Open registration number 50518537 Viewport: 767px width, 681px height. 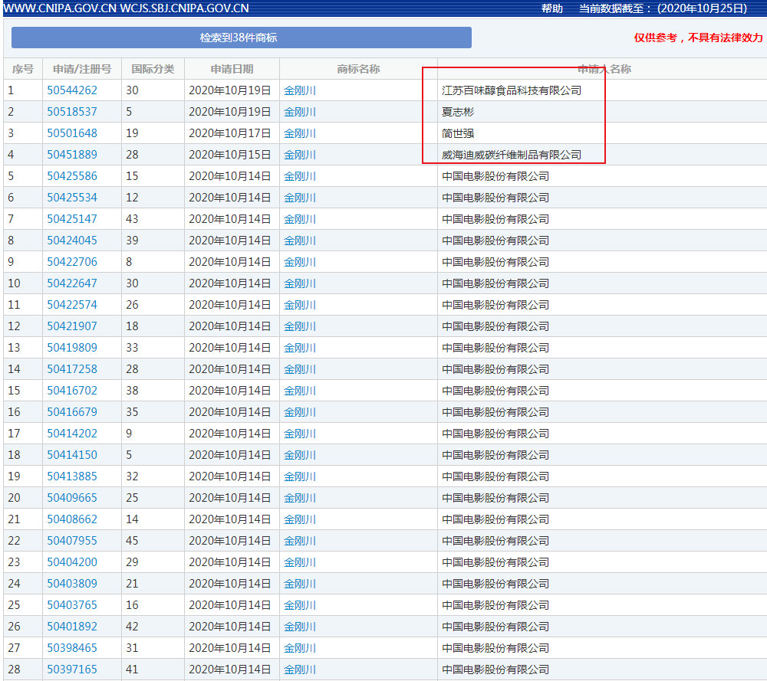[72, 112]
